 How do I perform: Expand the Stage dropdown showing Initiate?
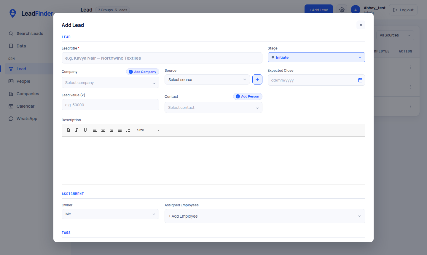click(316, 57)
